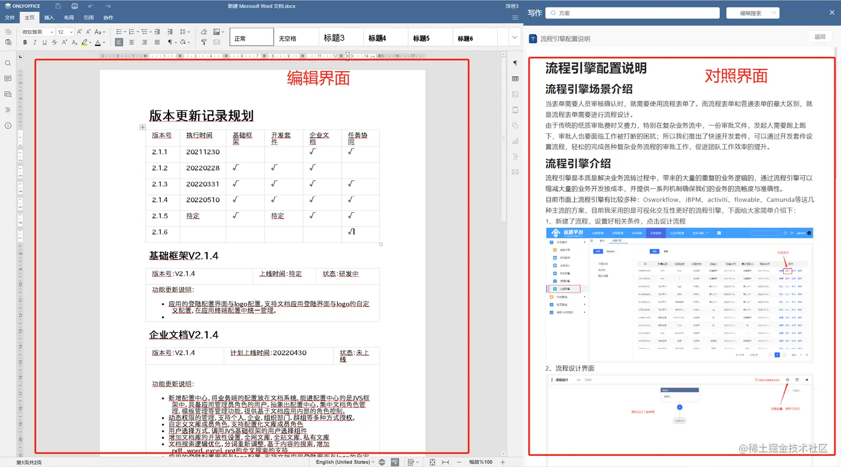This screenshot has height=467, width=841.
Task: Open paragraph settings in the right sidebar
Action: pos(515,63)
